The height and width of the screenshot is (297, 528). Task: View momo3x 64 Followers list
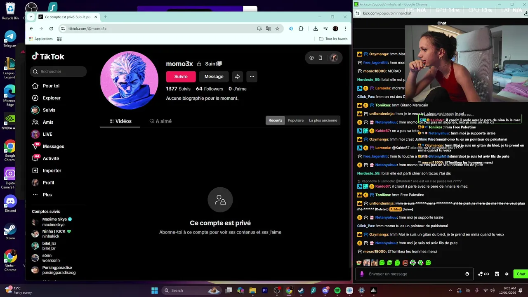[210, 89]
